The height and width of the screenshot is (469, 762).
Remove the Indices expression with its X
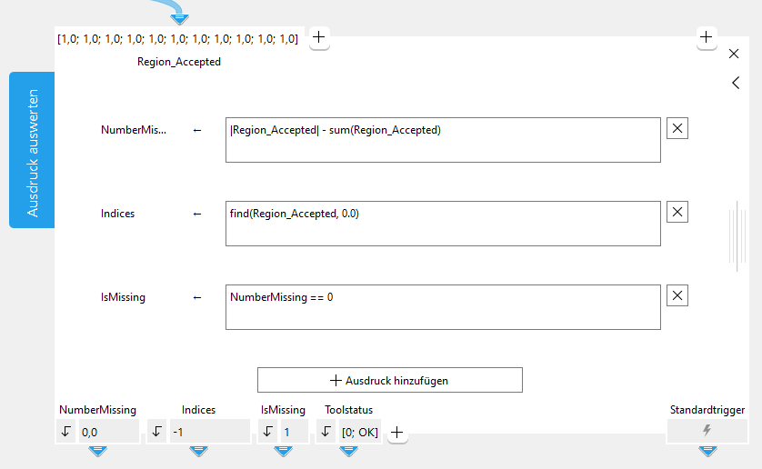click(x=677, y=212)
